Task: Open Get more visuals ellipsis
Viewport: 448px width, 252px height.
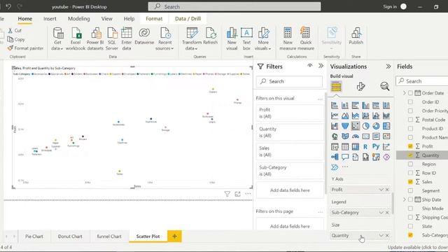Action: point(345,167)
